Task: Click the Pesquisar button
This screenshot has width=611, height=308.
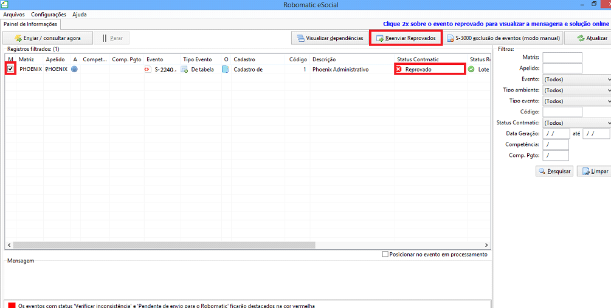Action: 554,172
